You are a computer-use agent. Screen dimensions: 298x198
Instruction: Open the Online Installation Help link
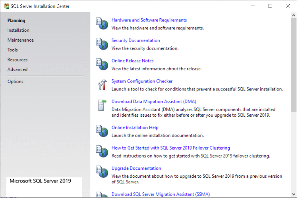point(135,128)
